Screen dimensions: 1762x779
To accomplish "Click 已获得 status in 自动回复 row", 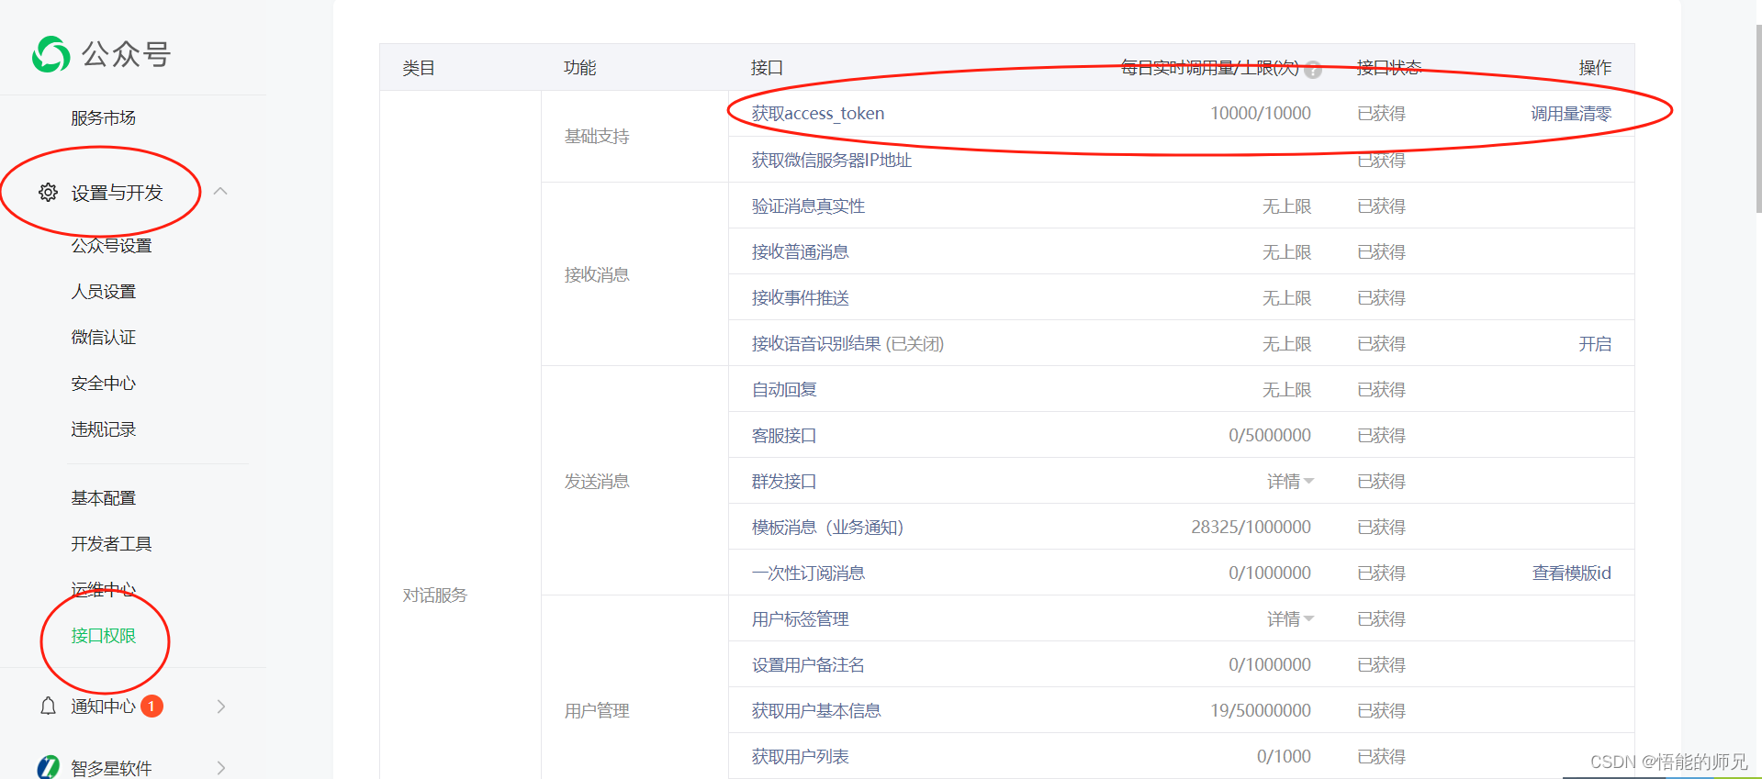I will pyautogui.click(x=1381, y=389).
